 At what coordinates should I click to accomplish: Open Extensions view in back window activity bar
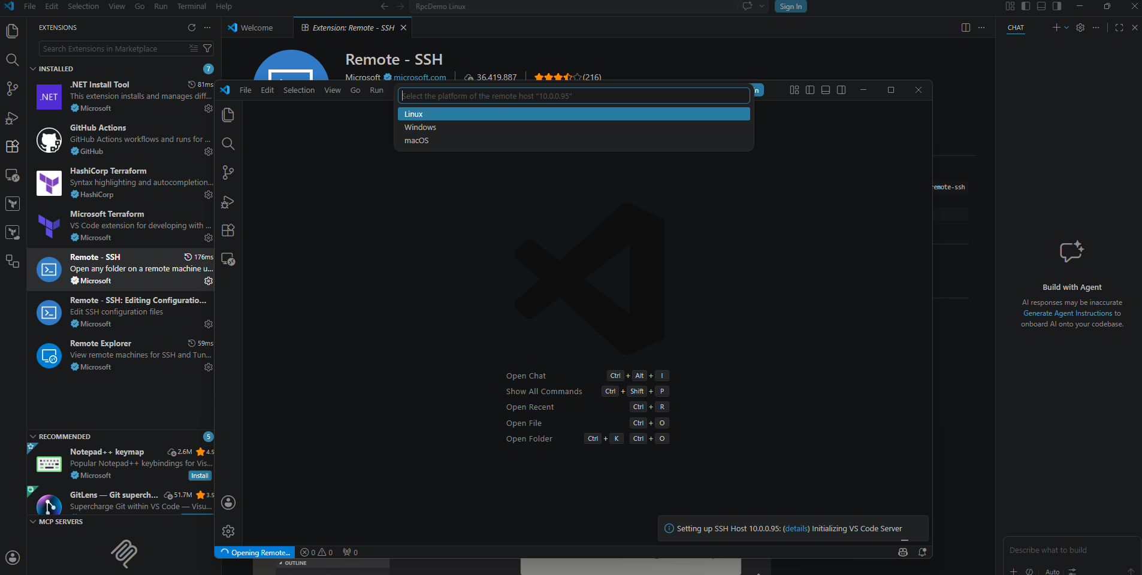click(12, 146)
